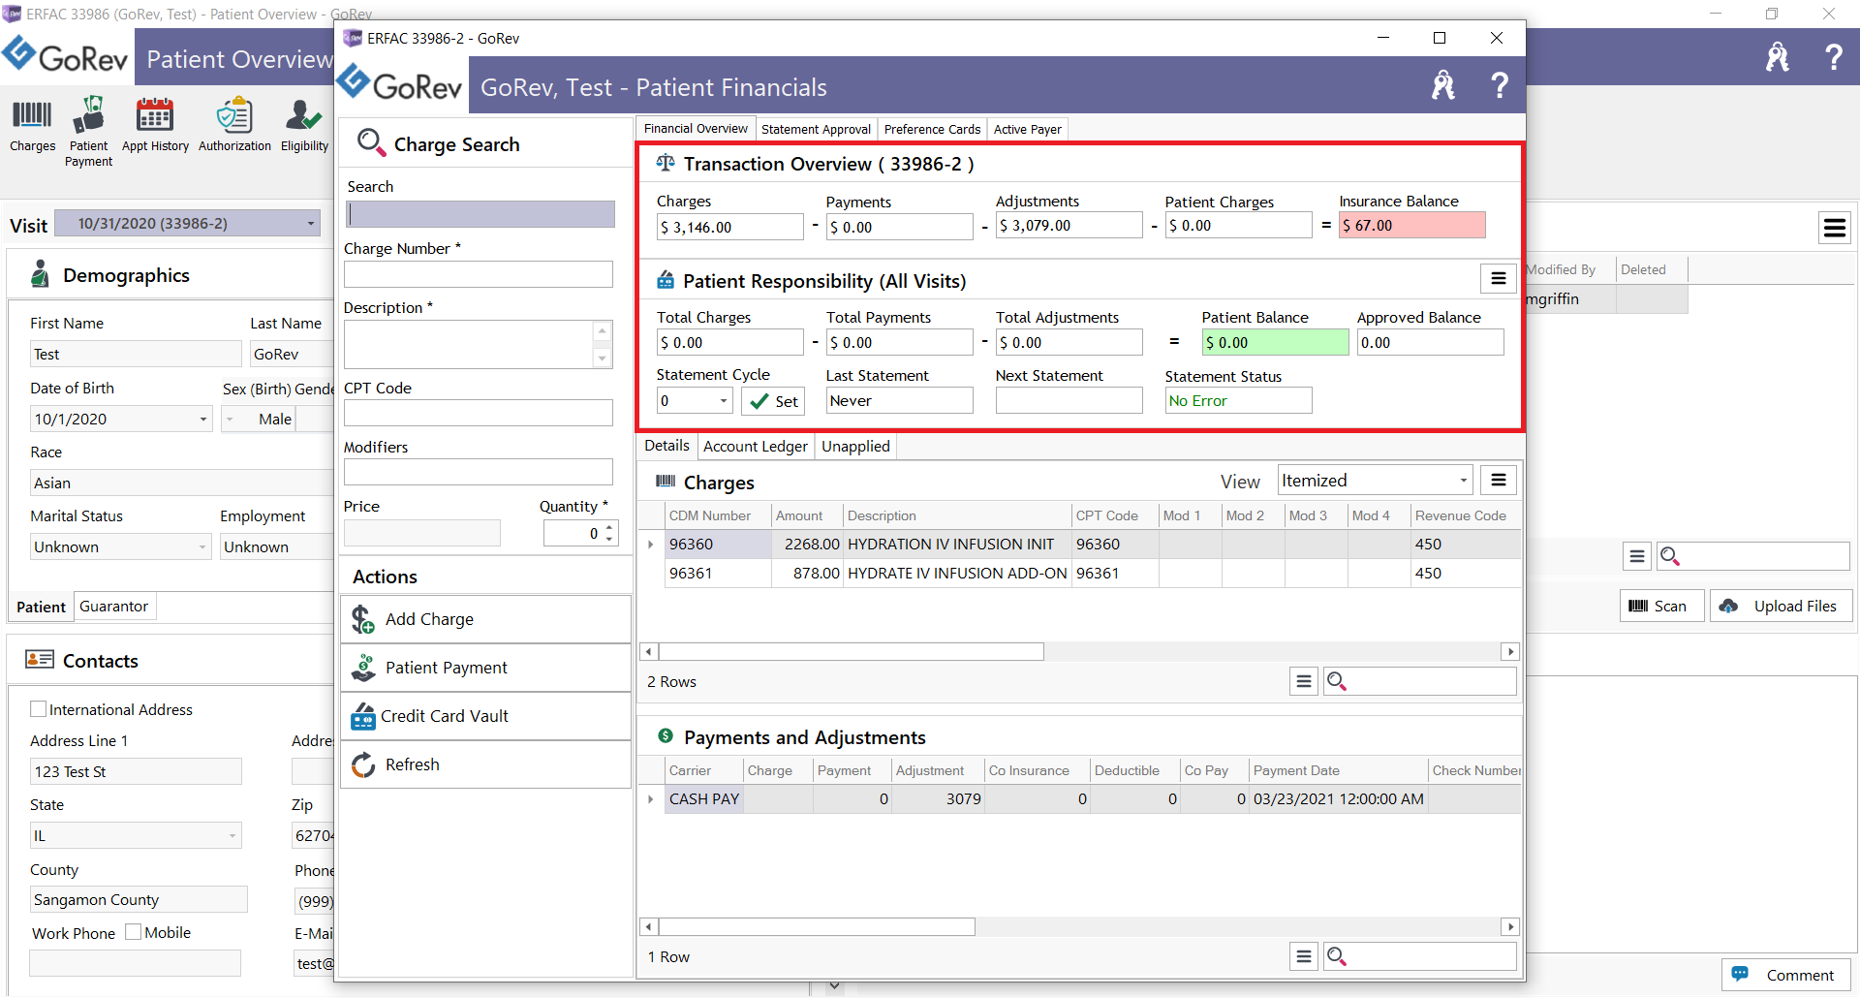The width and height of the screenshot is (1860, 998).
Task: Open the Marital Status Unknown dropdown
Action: (202, 547)
